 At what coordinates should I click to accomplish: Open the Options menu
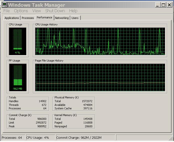tap(21, 11)
